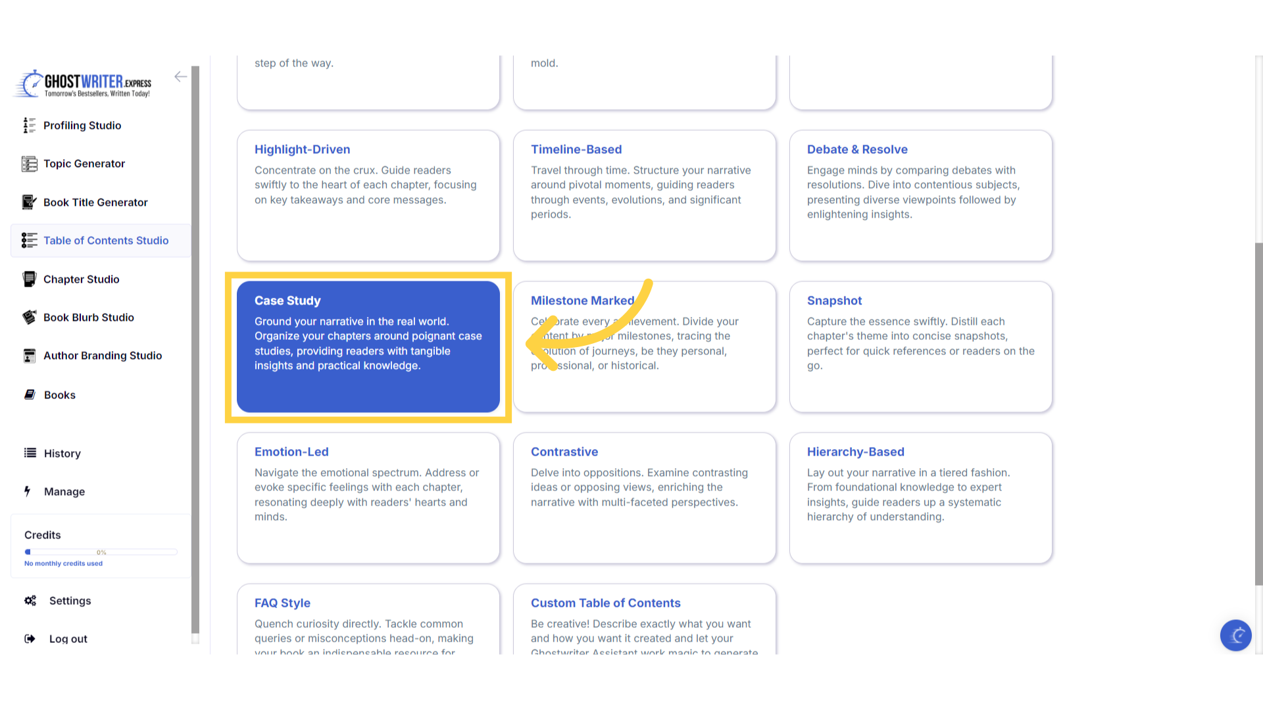
Task: Click the Author Branding Studio icon
Action: click(29, 356)
